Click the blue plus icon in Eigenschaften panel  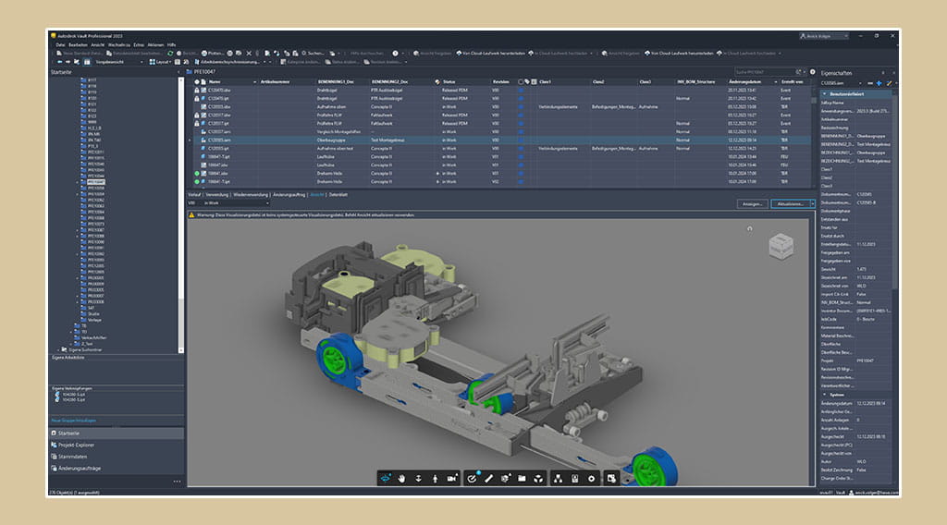879,82
